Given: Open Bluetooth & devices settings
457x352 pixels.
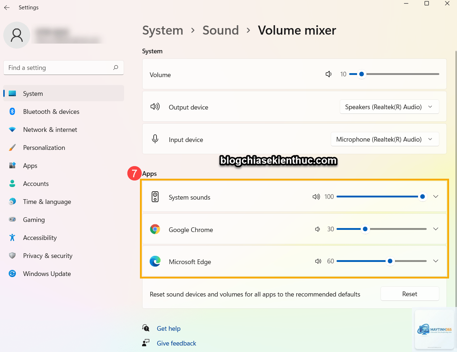Looking at the screenshot, I should pyautogui.click(x=63, y=111).
